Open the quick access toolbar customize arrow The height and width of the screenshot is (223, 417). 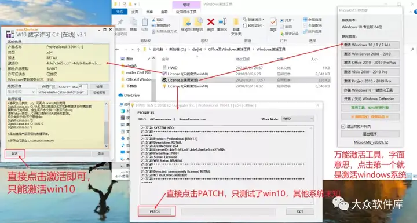pyautogui.click(x=135, y=4)
